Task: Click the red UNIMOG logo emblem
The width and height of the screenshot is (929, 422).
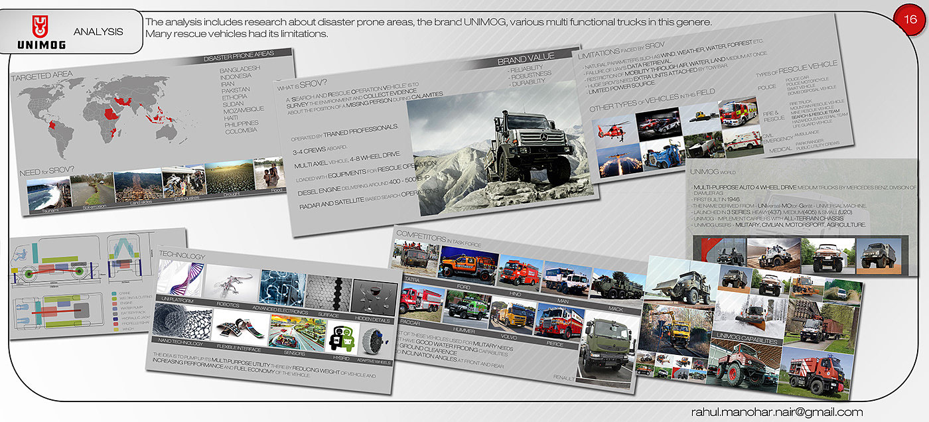Action: point(39,27)
